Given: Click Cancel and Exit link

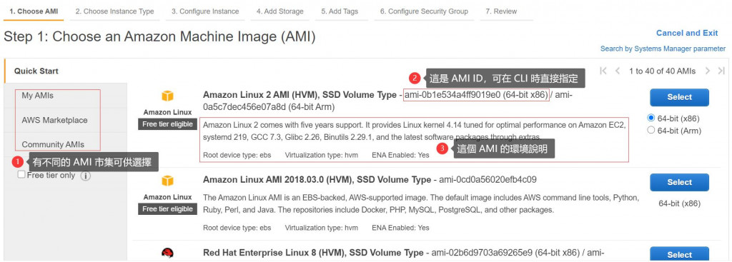Looking at the screenshot, I should (x=687, y=33).
